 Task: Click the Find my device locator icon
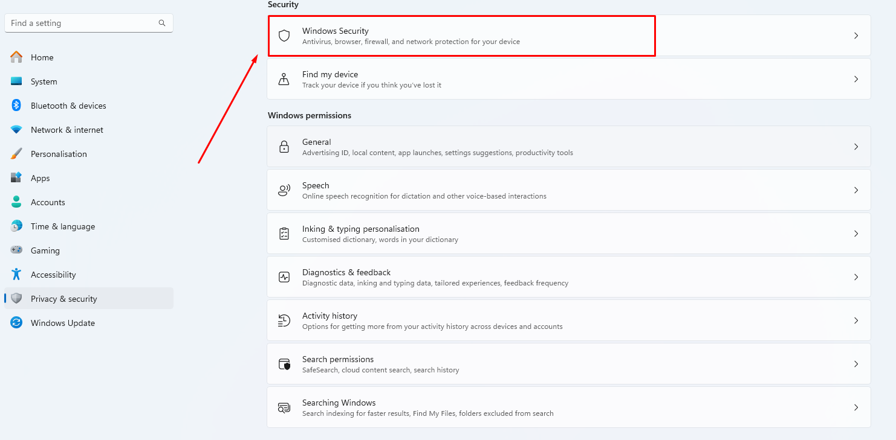tap(284, 79)
